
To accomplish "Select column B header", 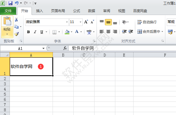I will click(63, 55).
